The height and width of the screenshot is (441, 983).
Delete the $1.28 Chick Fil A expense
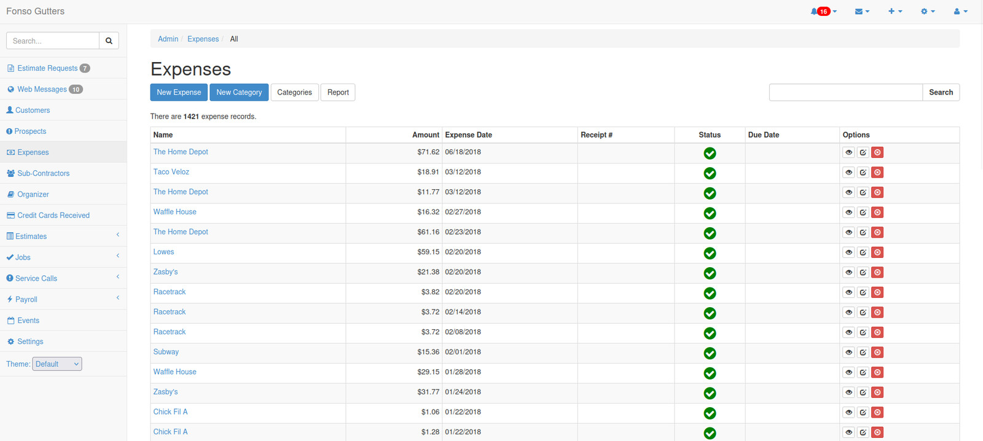click(877, 432)
